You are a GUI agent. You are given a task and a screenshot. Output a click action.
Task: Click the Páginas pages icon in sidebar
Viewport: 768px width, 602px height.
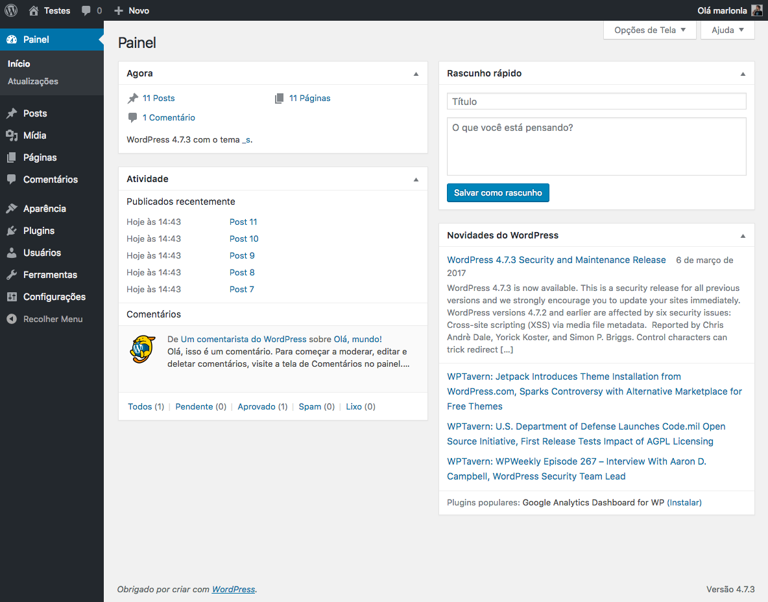pos(12,157)
